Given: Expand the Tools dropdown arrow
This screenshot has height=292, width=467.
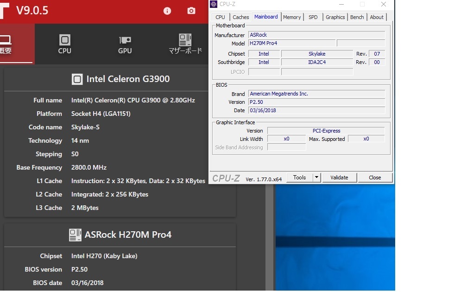Looking at the screenshot, I should coord(317,178).
